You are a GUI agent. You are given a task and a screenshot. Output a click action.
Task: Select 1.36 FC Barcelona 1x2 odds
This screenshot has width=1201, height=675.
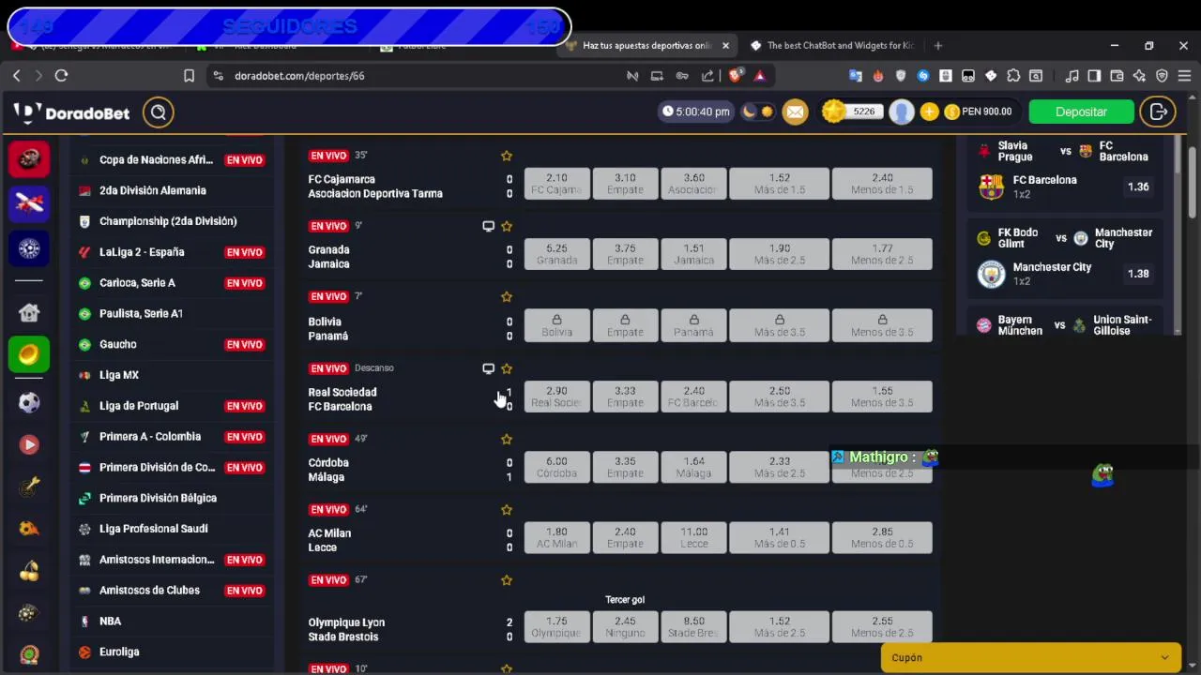[x=1138, y=187]
